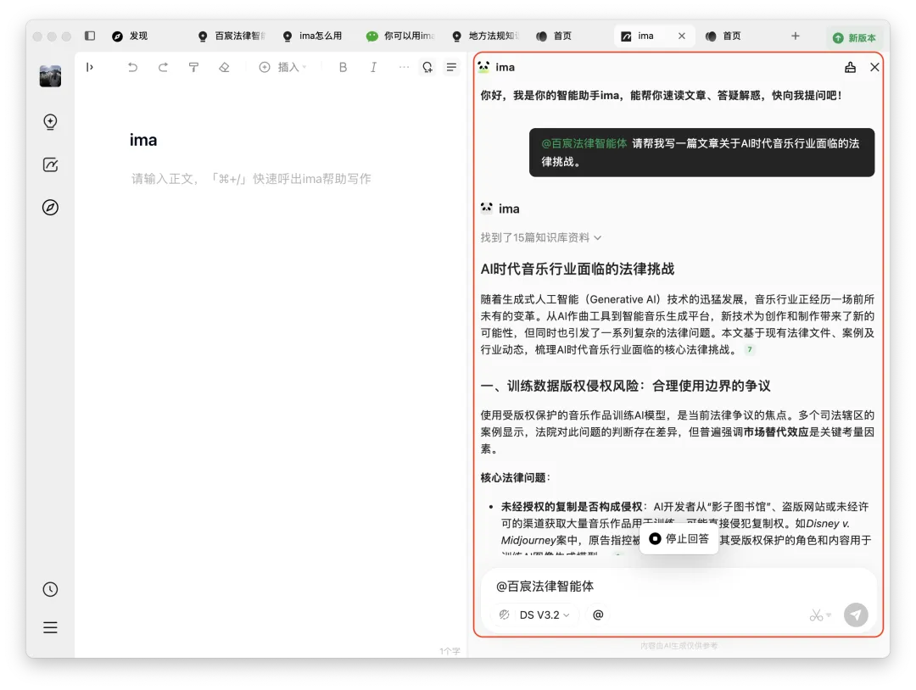Open the DS V3.2 model dropdown

(x=544, y=615)
